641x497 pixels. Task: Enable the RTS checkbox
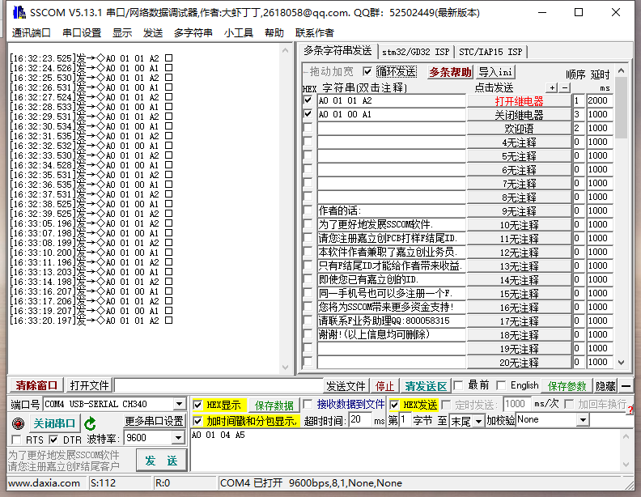click(16, 440)
